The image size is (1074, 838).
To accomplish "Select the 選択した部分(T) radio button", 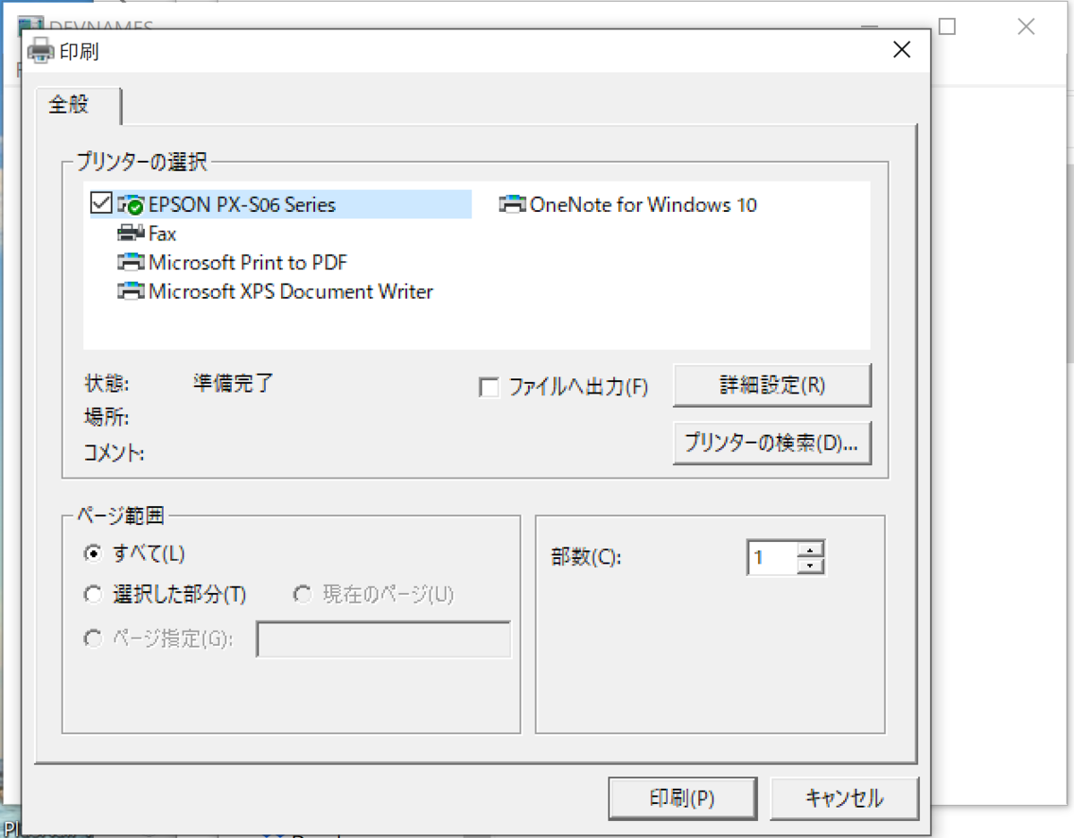I will click(92, 594).
